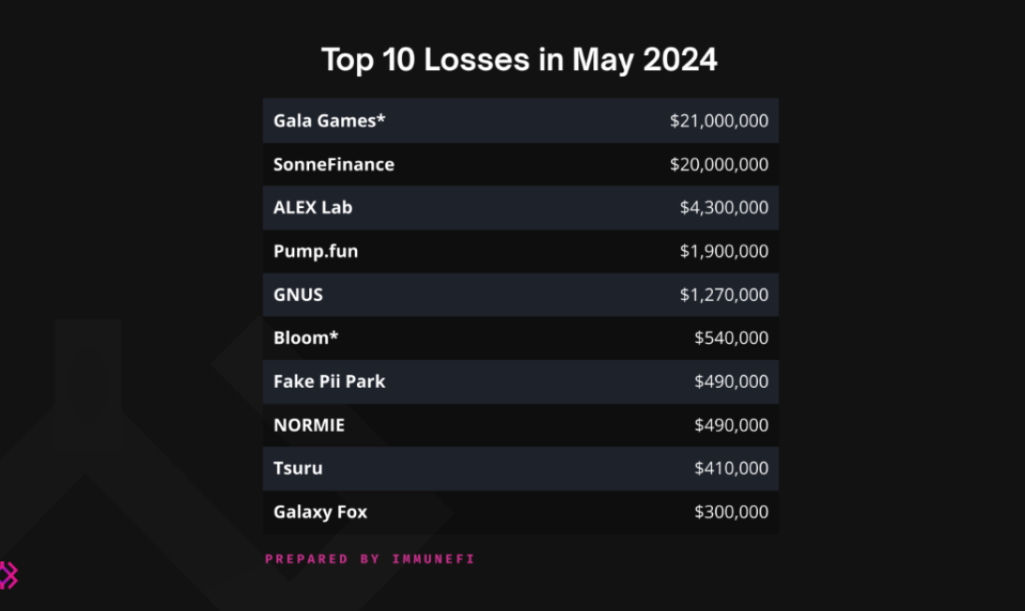The height and width of the screenshot is (611, 1025).
Task: Select the NORMIE row name
Action: pyautogui.click(x=309, y=425)
